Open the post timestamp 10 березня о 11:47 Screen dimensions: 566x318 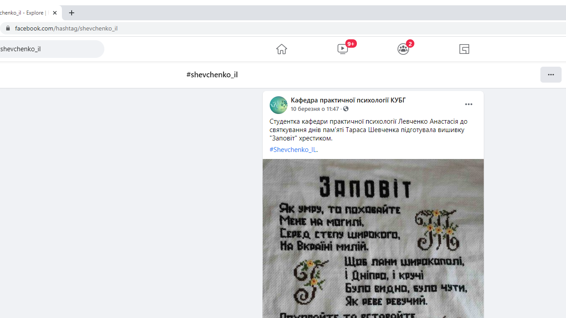pyautogui.click(x=314, y=109)
